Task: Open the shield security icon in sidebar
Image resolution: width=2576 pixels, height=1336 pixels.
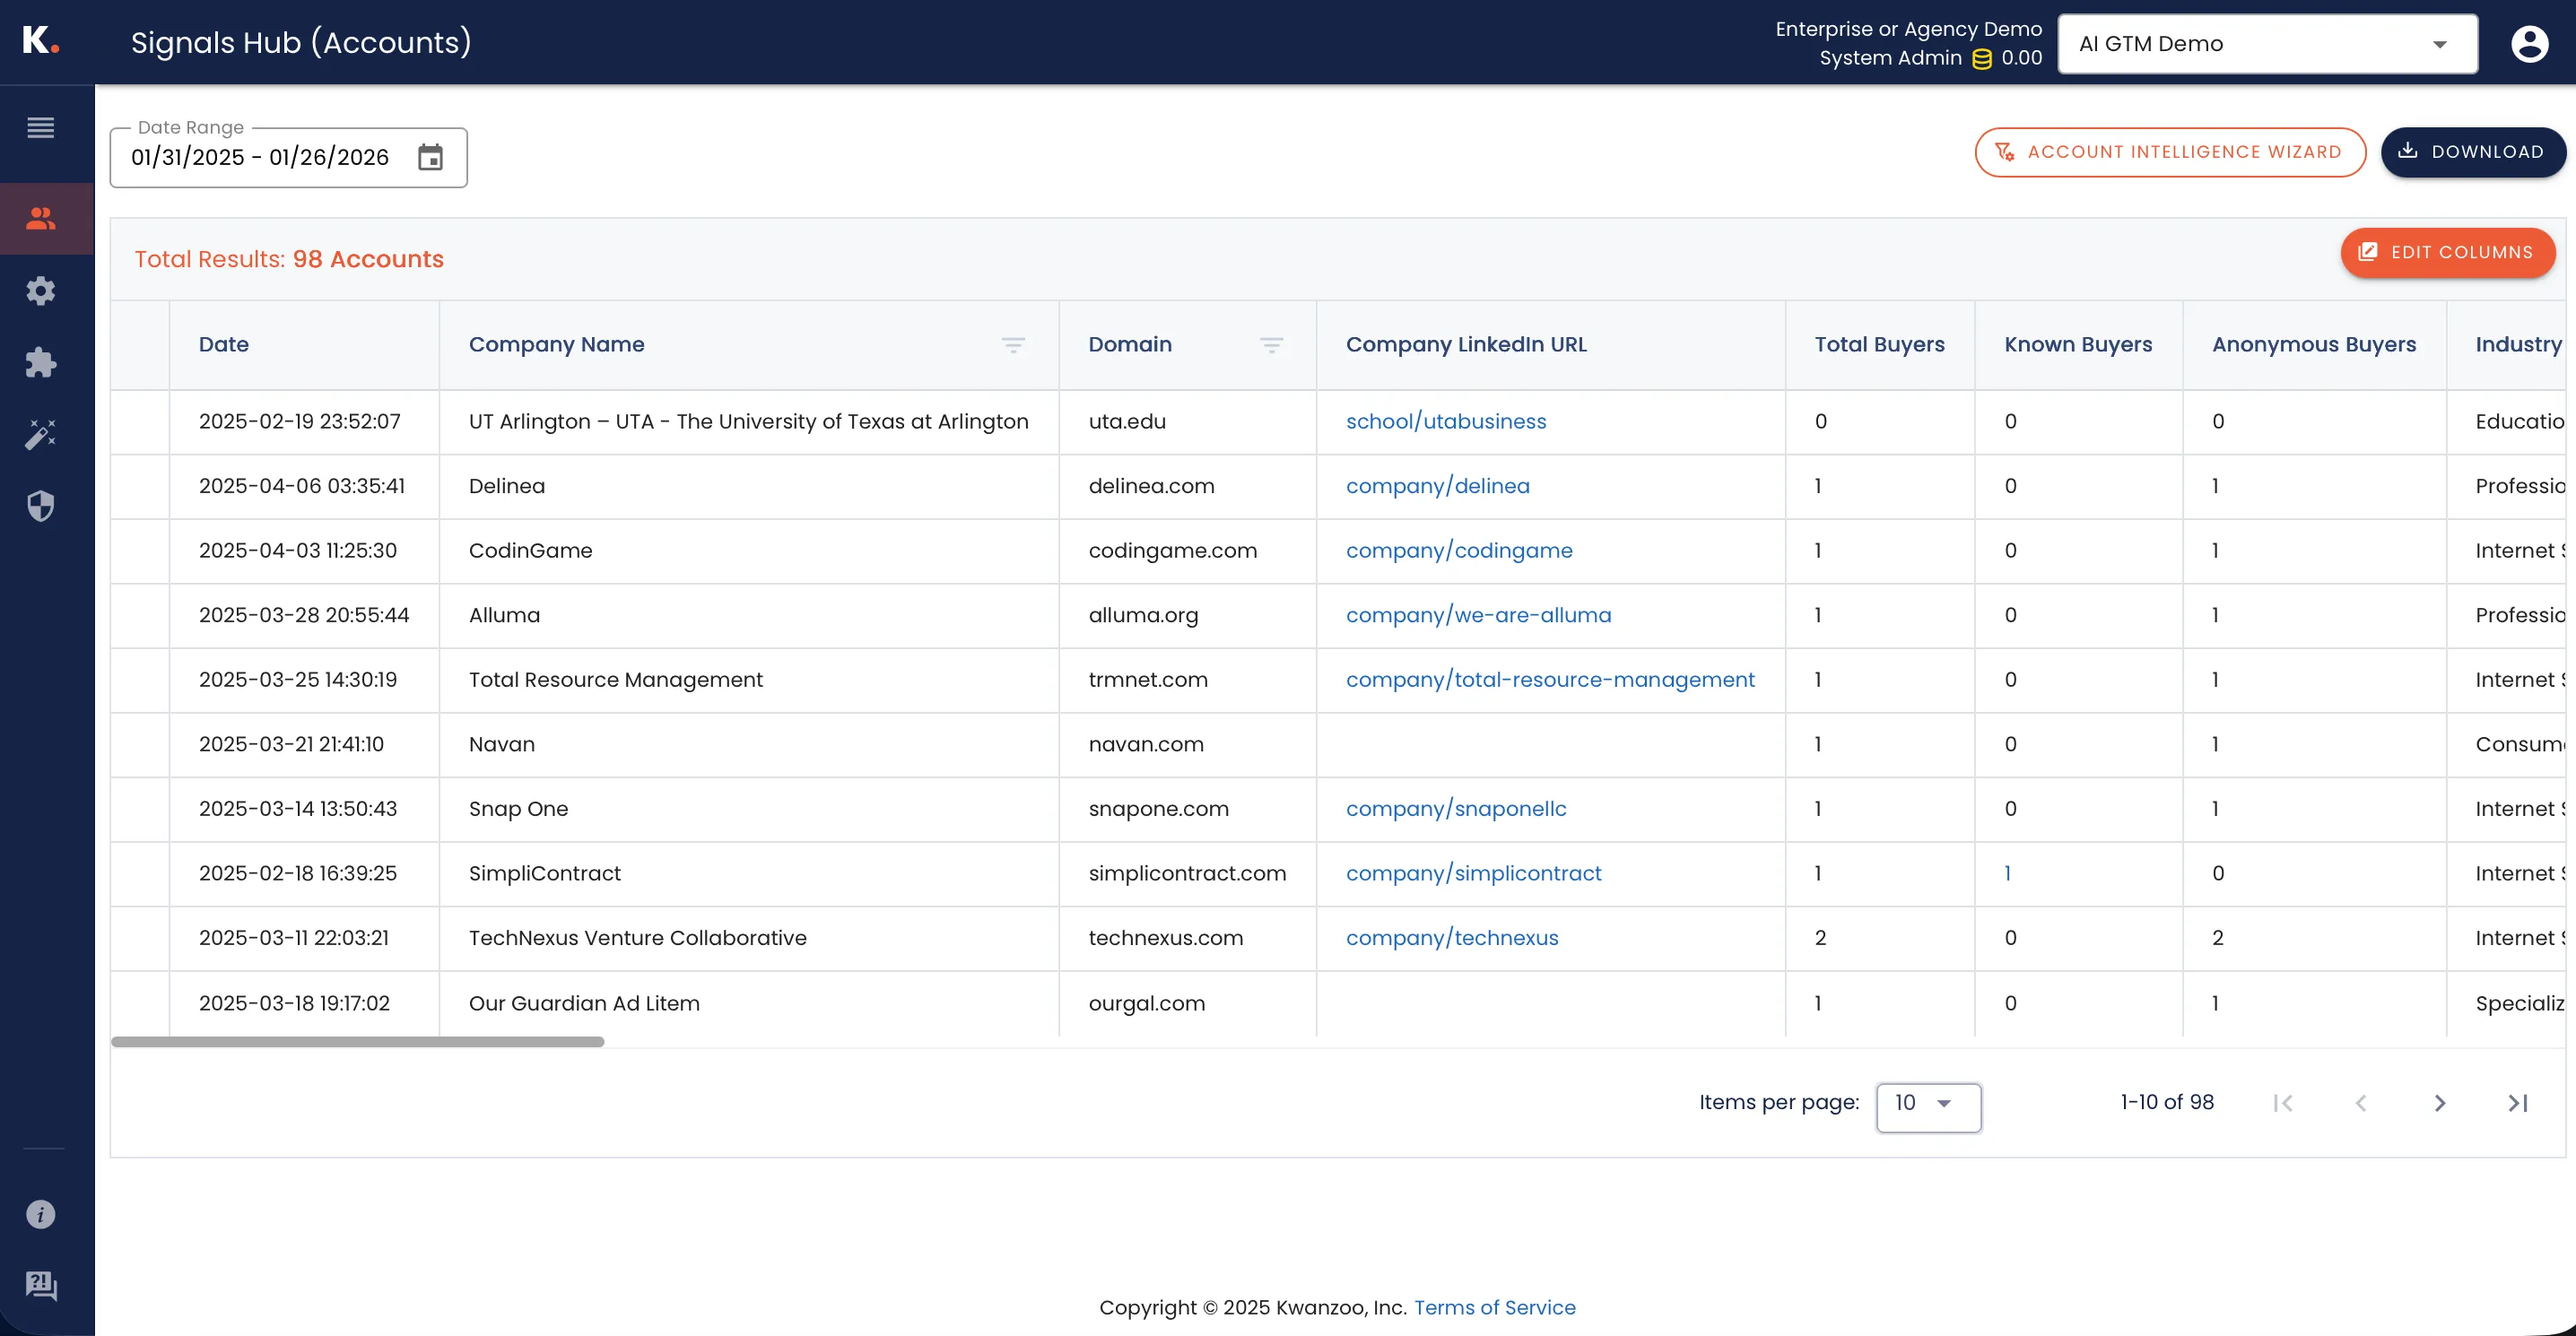Action: [40, 506]
